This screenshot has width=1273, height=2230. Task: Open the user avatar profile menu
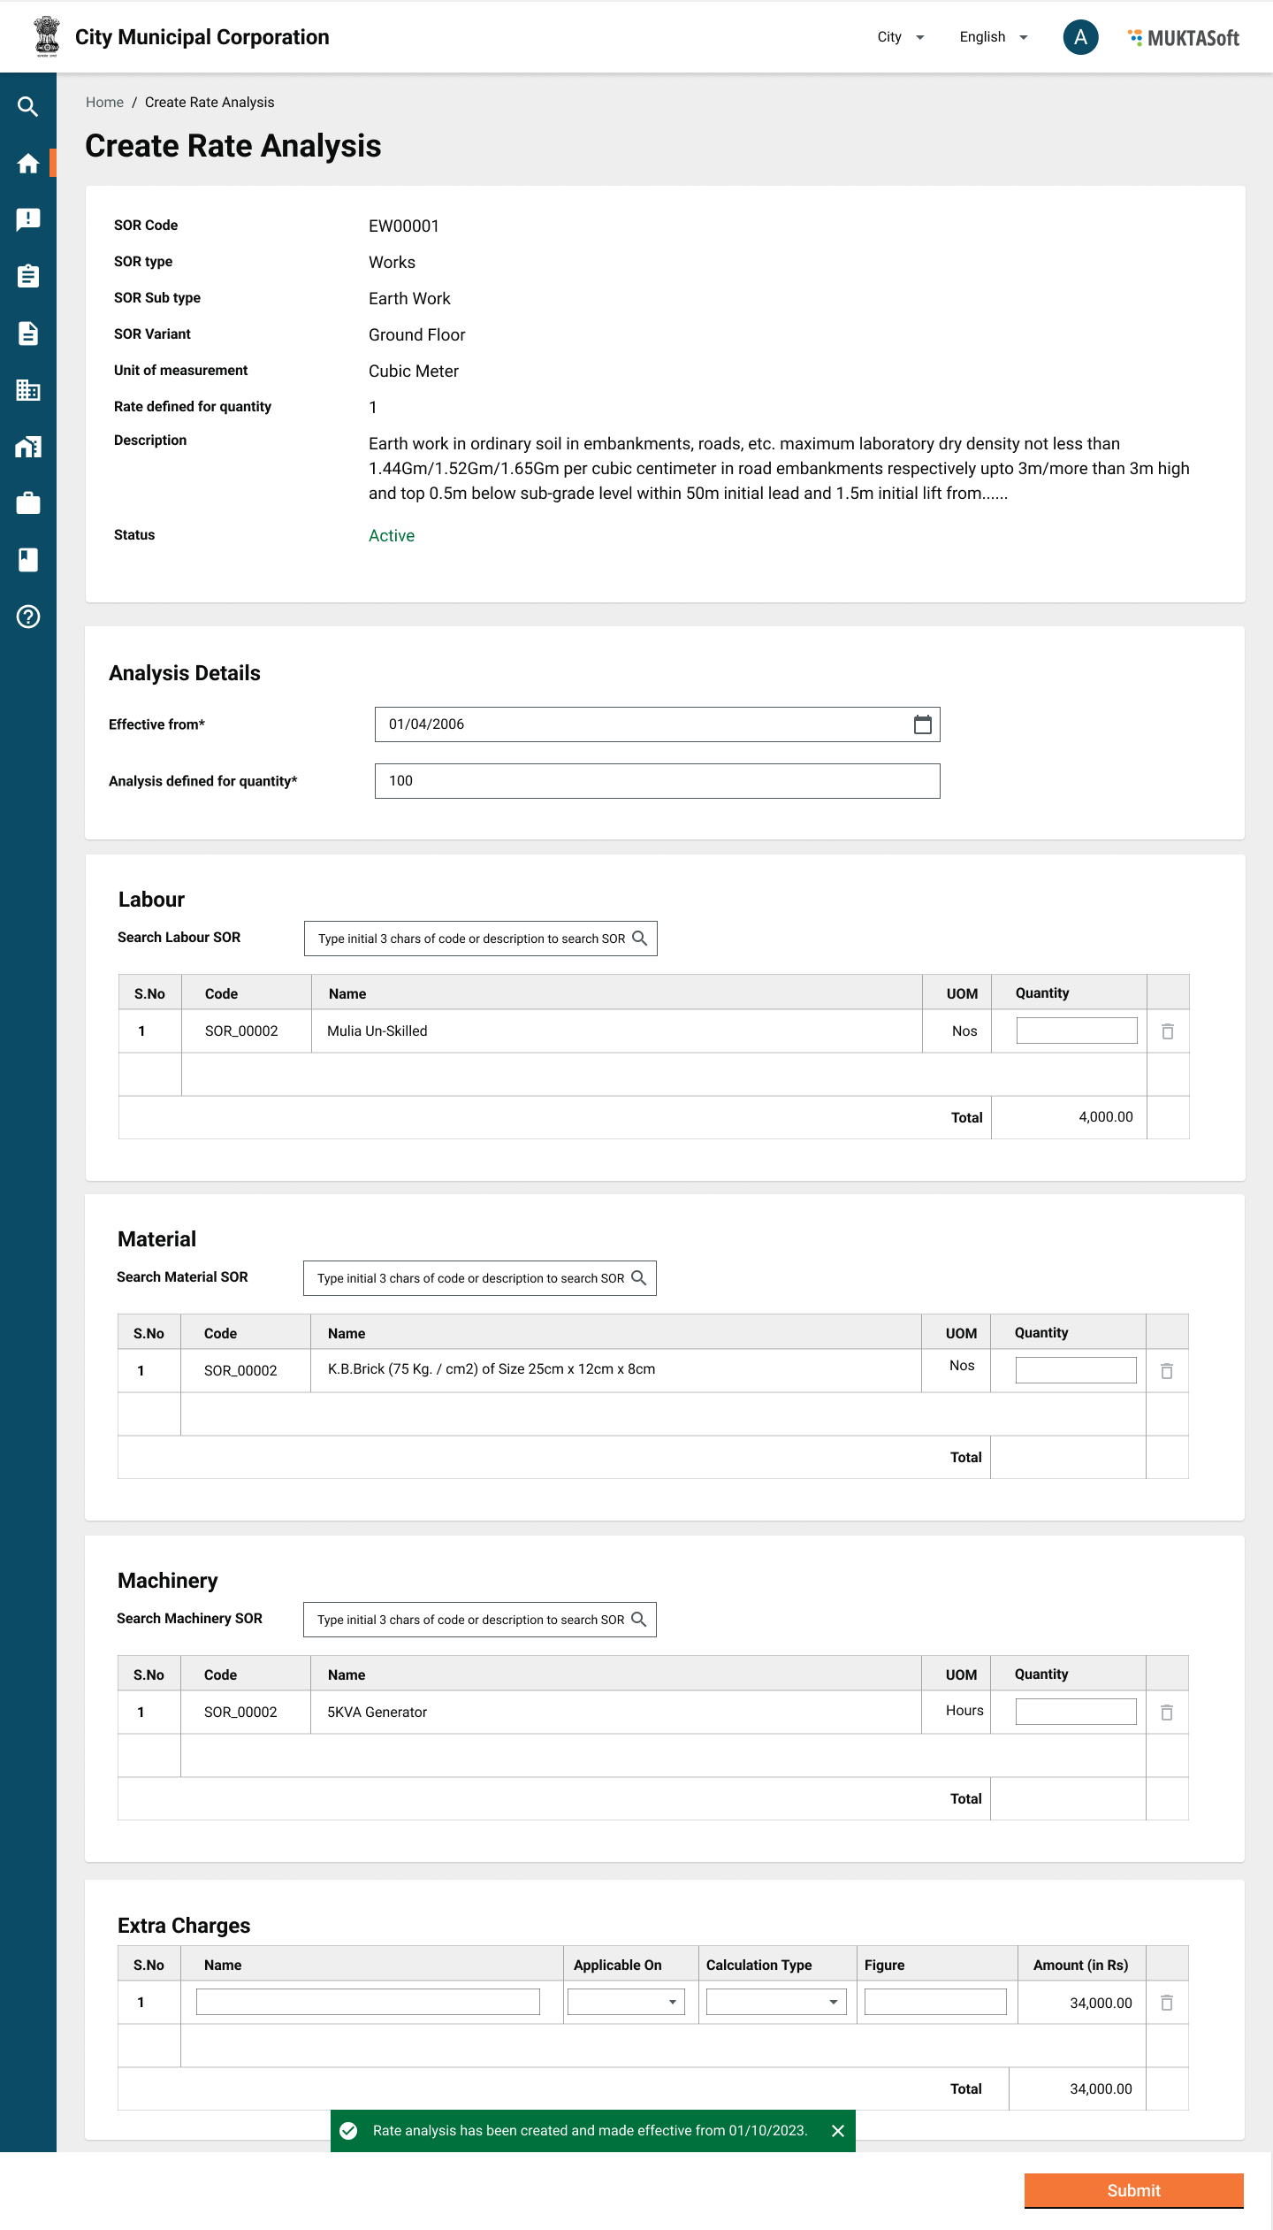coord(1079,37)
